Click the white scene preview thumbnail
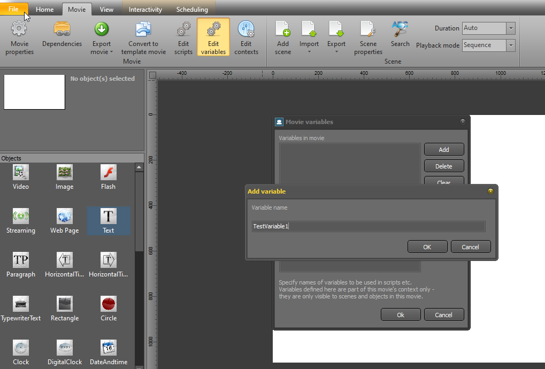 click(34, 92)
